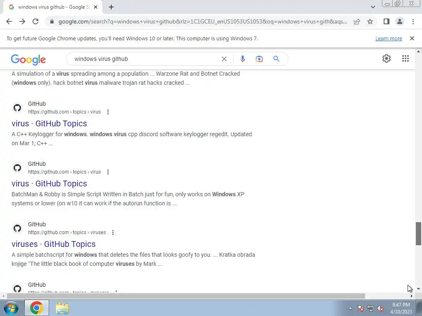Click the URL 'github.com › topics › viruses'
This screenshot has height=316, width=422.
click(67, 232)
